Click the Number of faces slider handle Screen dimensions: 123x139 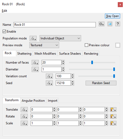tap(92, 63)
